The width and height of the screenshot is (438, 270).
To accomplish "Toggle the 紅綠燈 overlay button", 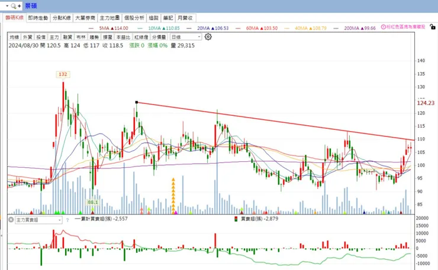I will click(141, 37).
